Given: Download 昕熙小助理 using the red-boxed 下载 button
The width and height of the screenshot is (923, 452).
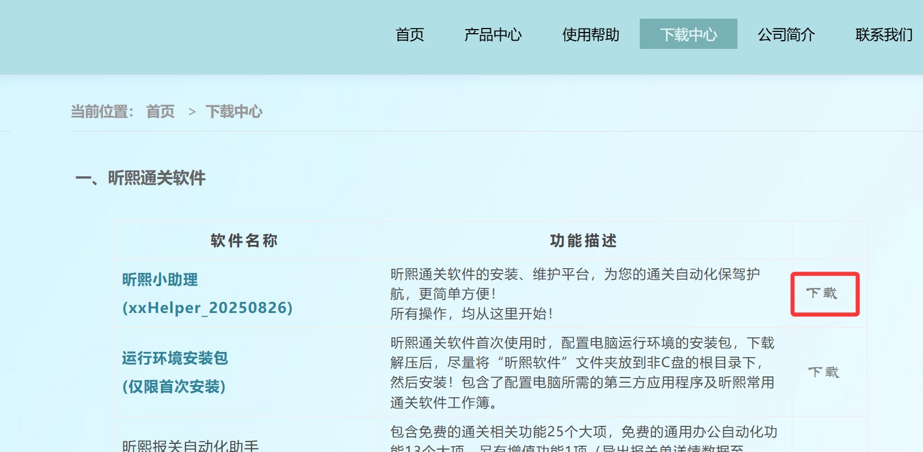Looking at the screenshot, I should 822,293.
